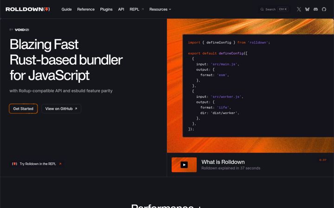Open the Try Rolldown in the REPL link
This screenshot has width=334, height=208.
pyautogui.click(x=37, y=164)
